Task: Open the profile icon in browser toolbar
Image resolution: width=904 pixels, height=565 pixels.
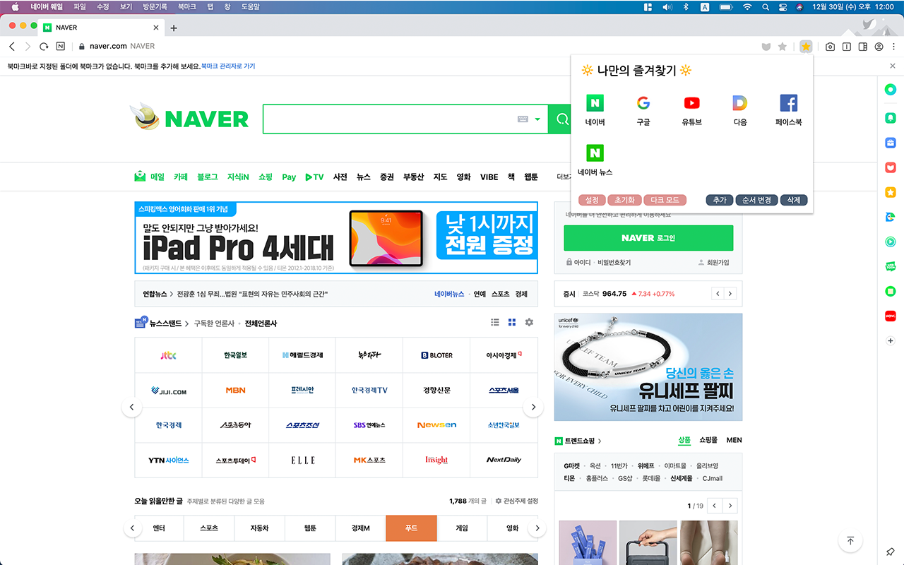Action: point(879,47)
